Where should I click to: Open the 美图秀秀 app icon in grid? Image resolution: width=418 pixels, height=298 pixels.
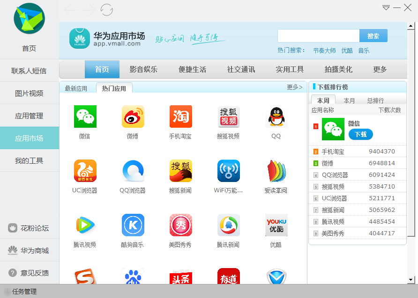click(181, 225)
